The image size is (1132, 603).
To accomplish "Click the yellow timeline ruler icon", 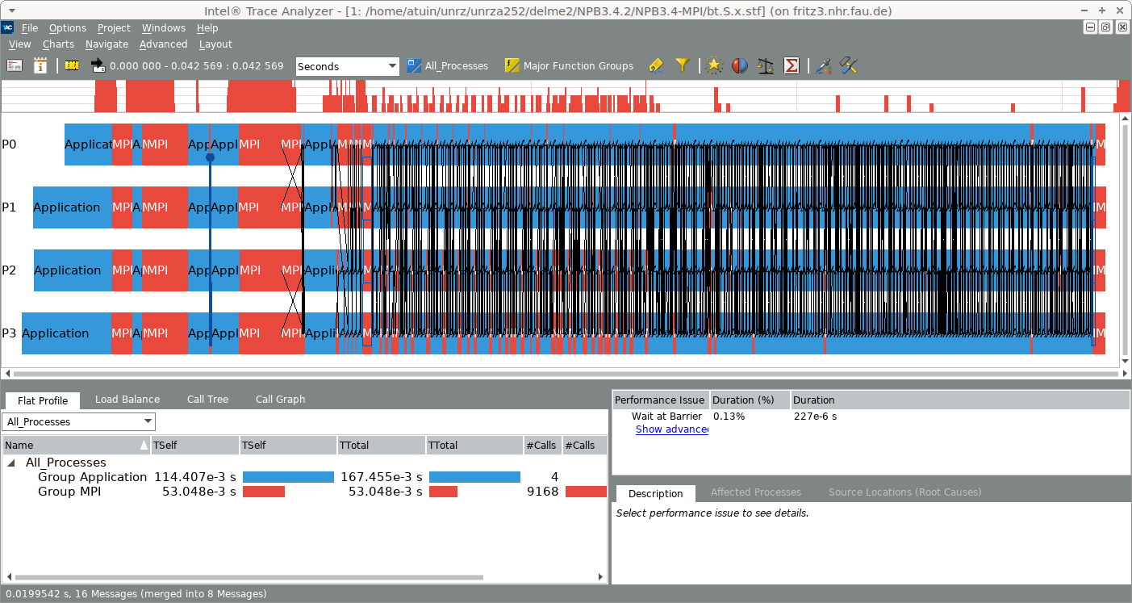I will click(72, 65).
